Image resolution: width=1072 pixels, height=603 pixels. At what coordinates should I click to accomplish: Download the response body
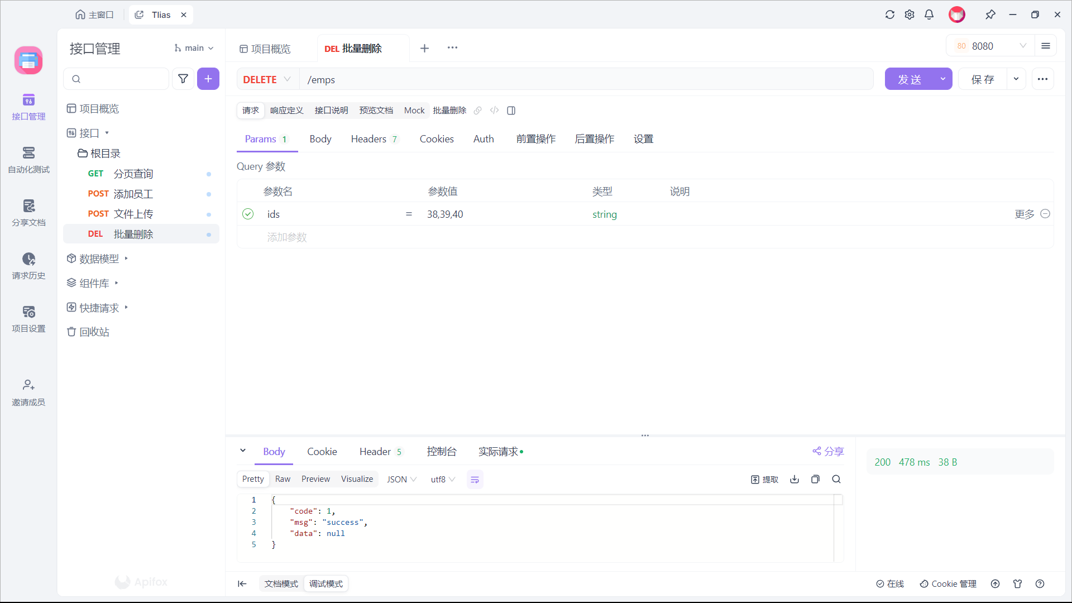pos(795,480)
